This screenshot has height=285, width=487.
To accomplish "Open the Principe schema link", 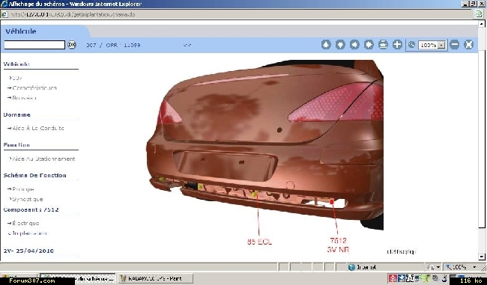I will click(x=23, y=189).
